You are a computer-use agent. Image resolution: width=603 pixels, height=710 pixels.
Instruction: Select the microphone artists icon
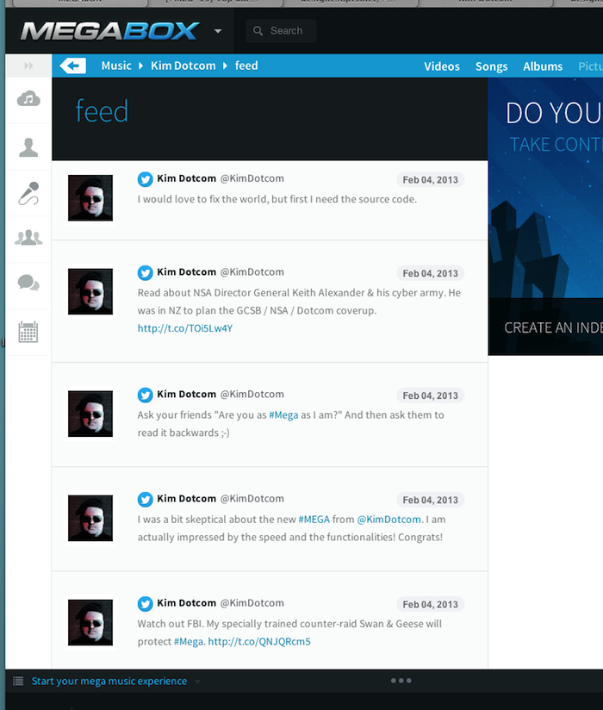pyautogui.click(x=28, y=194)
